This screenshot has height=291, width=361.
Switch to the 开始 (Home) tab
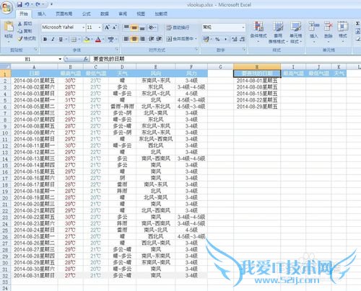[24, 14]
